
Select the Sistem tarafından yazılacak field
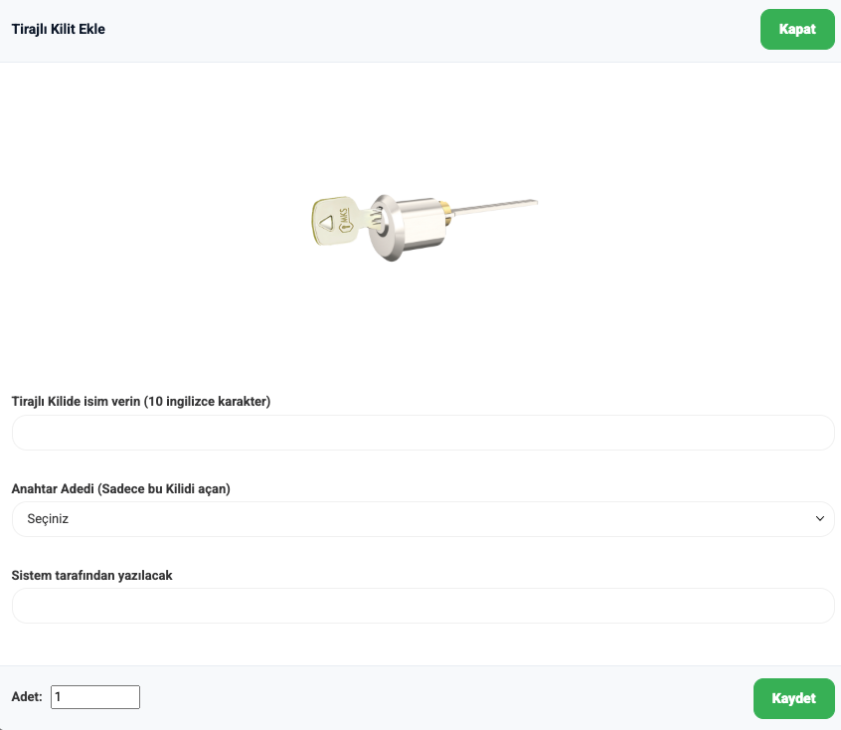click(x=422, y=605)
